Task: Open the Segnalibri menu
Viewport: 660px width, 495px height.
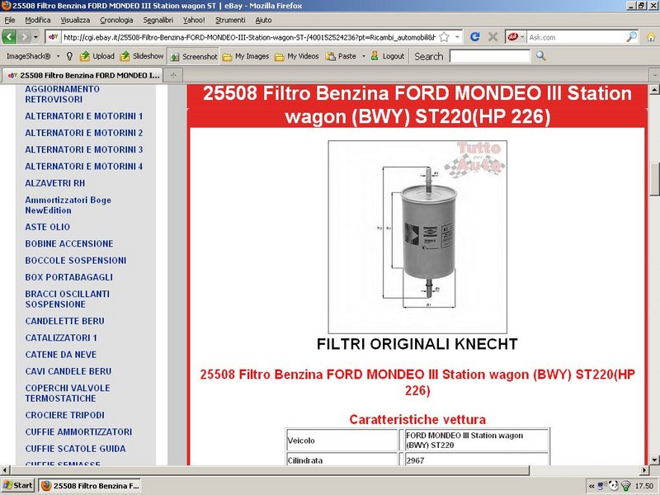Action: pyautogui.click(x=158, y=20)
